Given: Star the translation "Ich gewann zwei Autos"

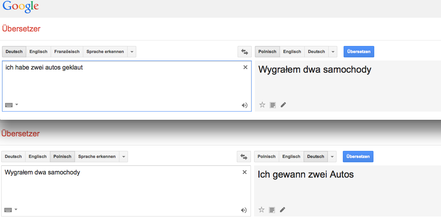Looking at the screenshot, I should pyautogui.click(x=262, y=210).
